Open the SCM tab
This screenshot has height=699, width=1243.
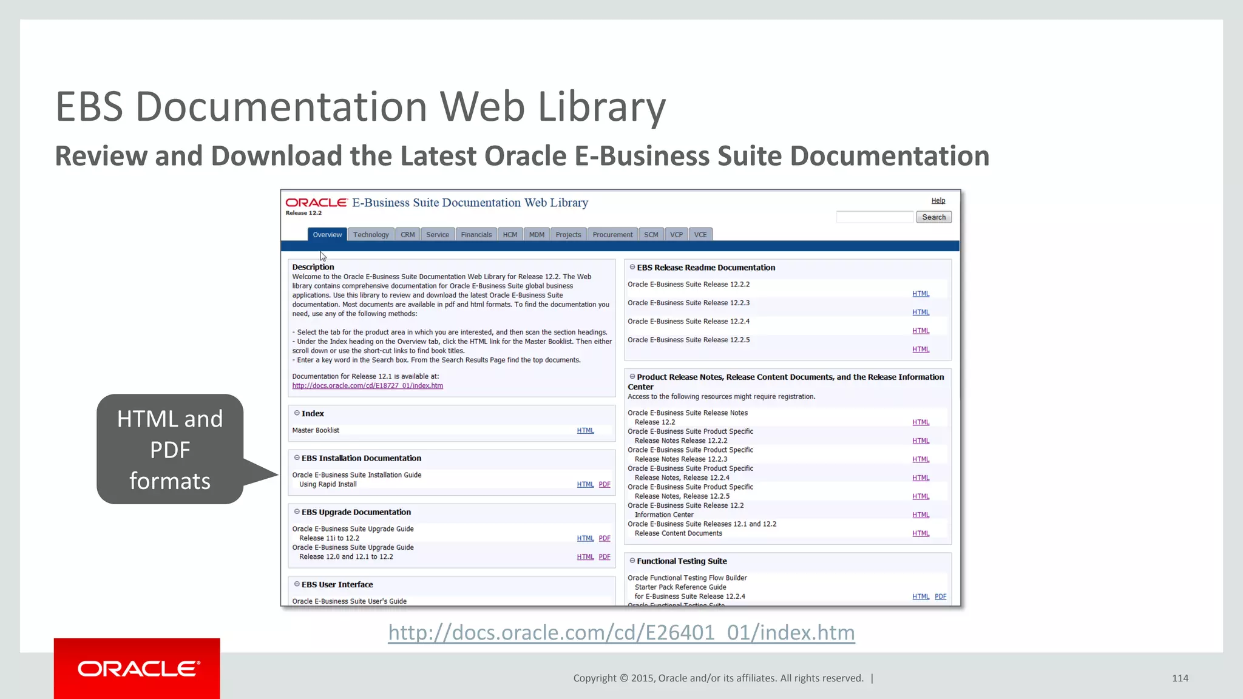tap(651, 235)
